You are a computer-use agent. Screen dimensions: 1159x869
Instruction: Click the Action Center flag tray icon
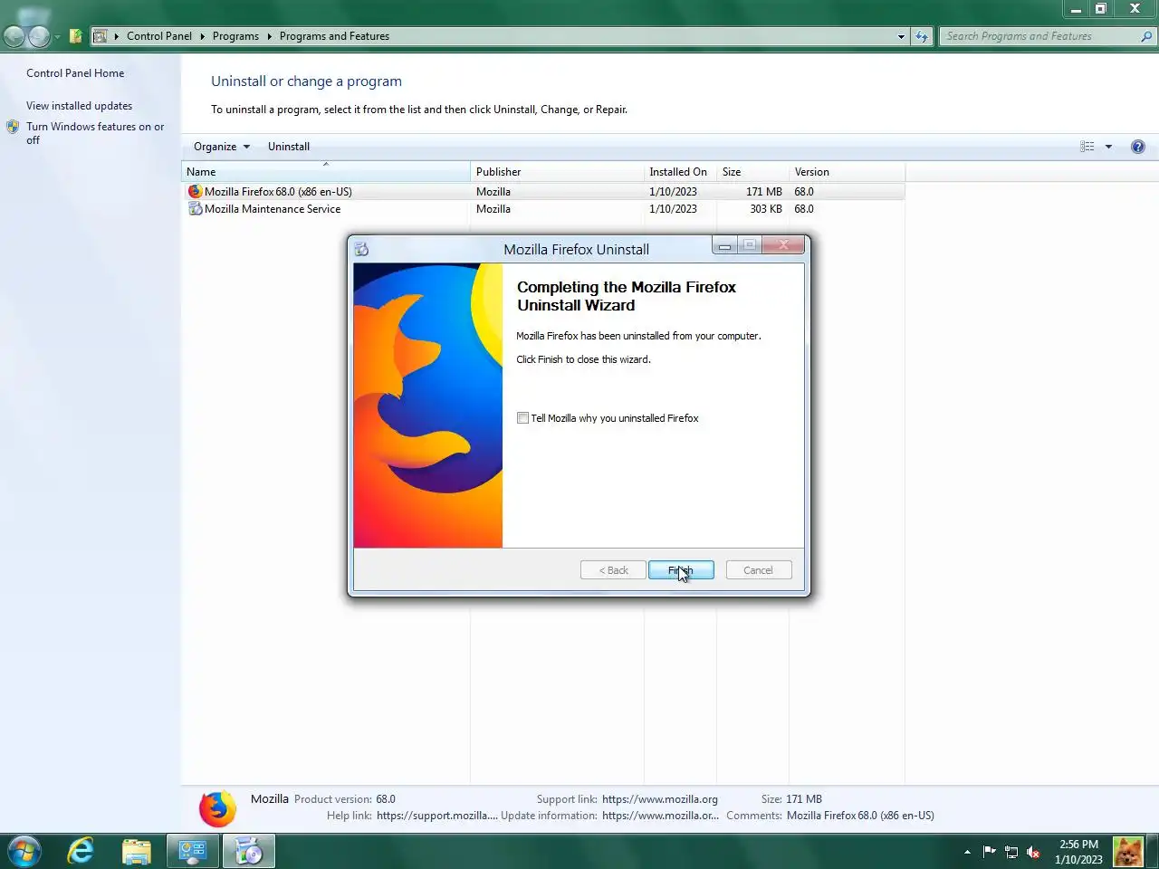coord(989,852)
